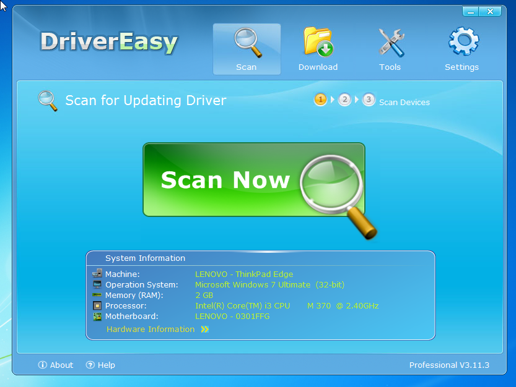Switch to the Download tab

click(x=318, y=49)
